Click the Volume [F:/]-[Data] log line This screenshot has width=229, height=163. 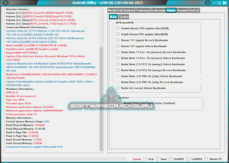pyautogui.click(x=41, y=24)
